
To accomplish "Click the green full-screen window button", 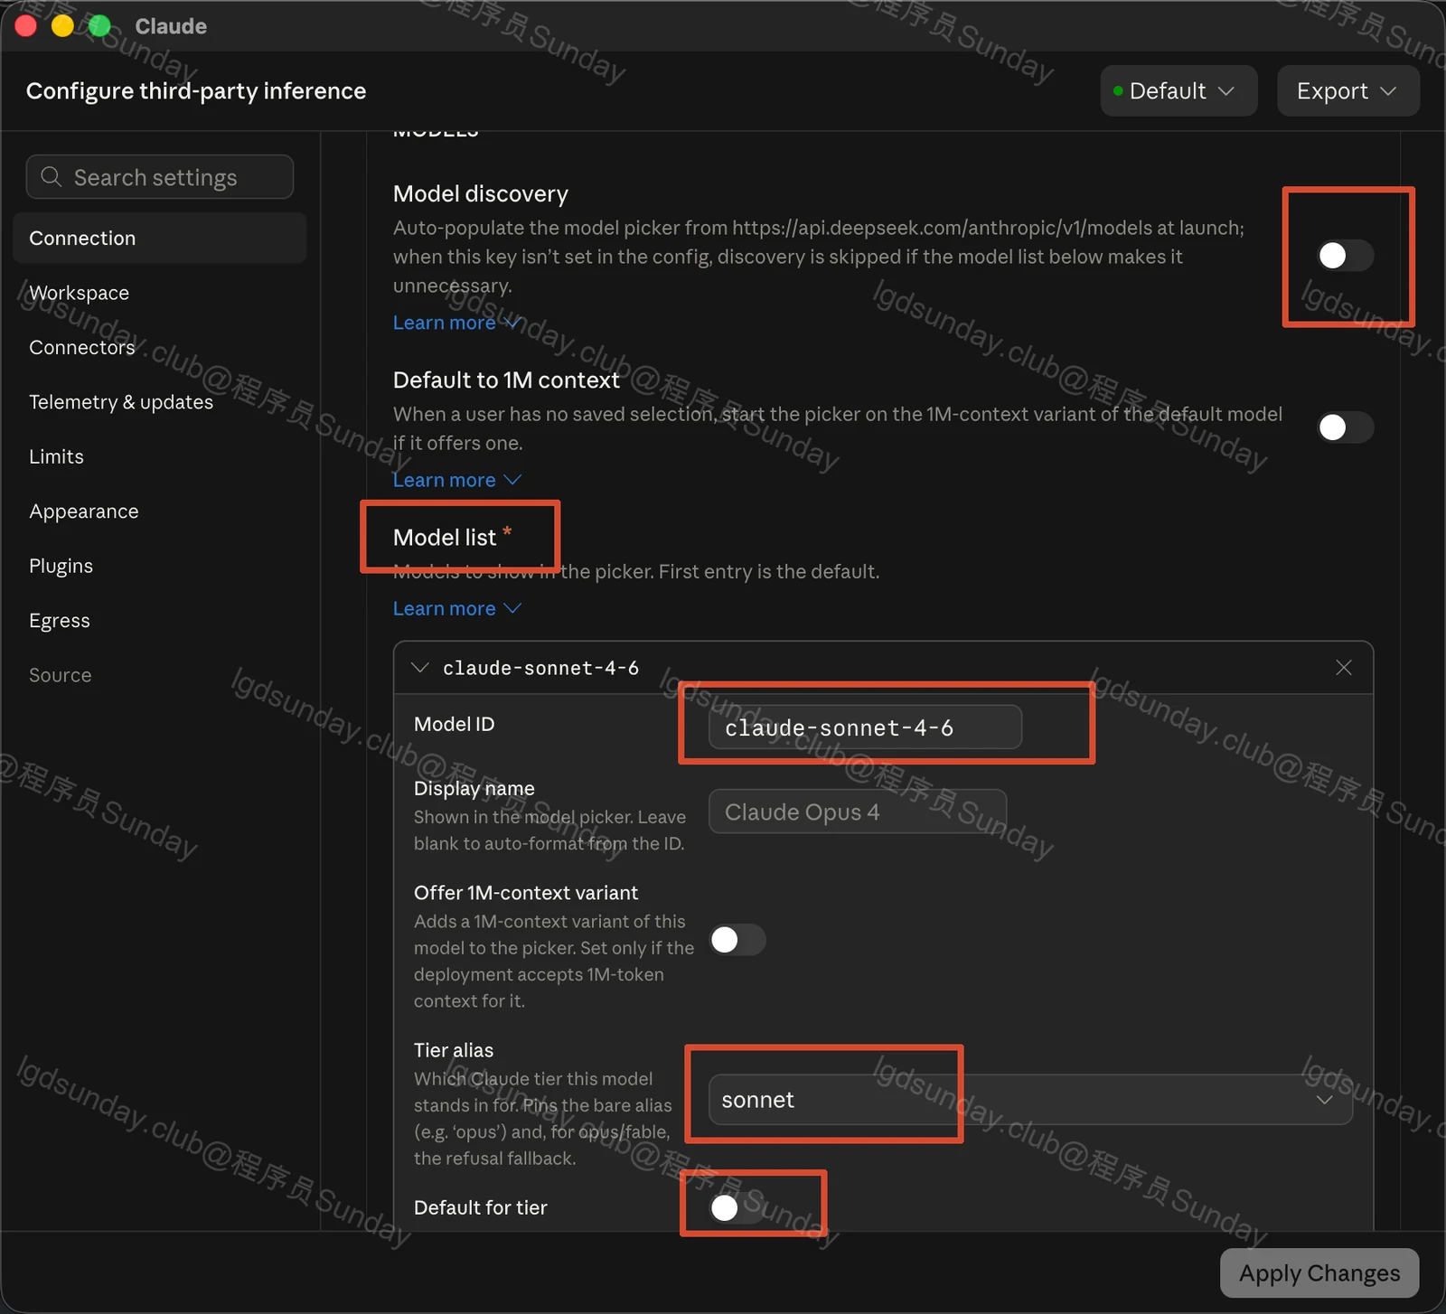I will (x=99, y=26).
